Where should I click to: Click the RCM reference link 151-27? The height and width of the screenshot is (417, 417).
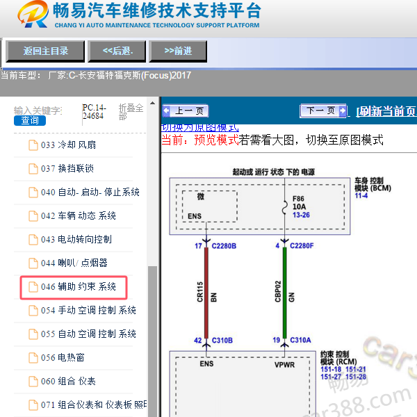[x=331, y=377]
